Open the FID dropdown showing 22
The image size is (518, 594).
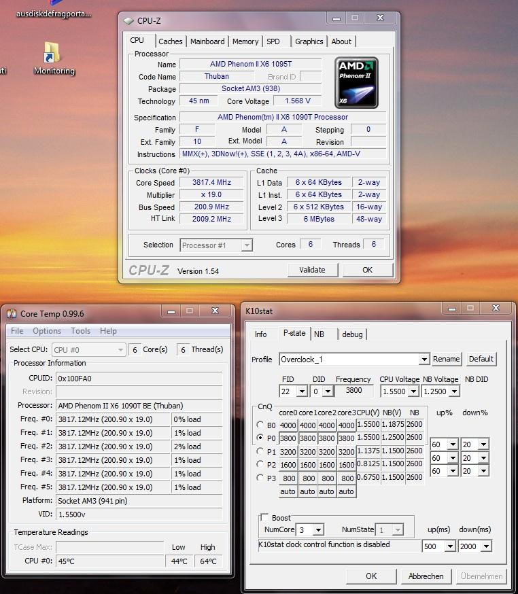[x=302, y=391]
